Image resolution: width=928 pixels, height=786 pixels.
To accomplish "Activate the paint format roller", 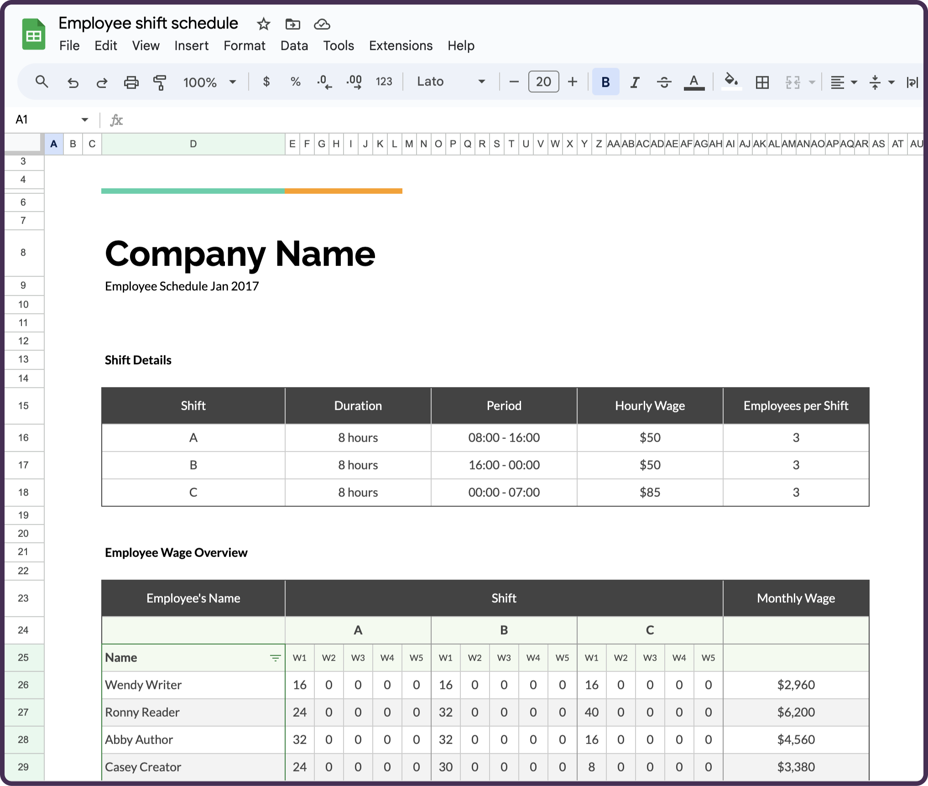I will click(x=160, y=82).
